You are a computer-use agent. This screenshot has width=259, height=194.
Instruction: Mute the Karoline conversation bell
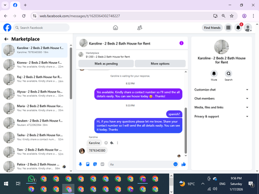click(214, 73)
